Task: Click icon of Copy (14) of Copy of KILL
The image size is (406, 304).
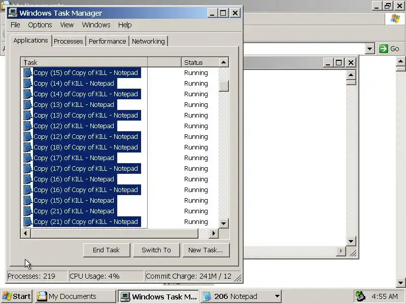Action: tap(27, 94)
